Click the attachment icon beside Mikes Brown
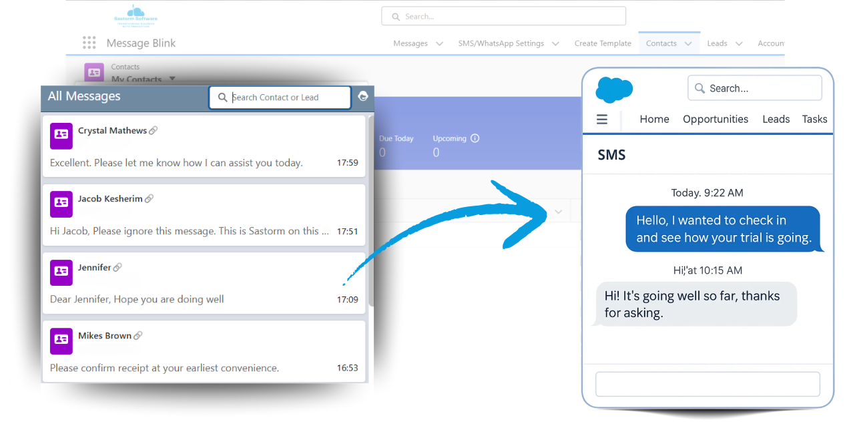851x428 pixels. click(137, 335)
